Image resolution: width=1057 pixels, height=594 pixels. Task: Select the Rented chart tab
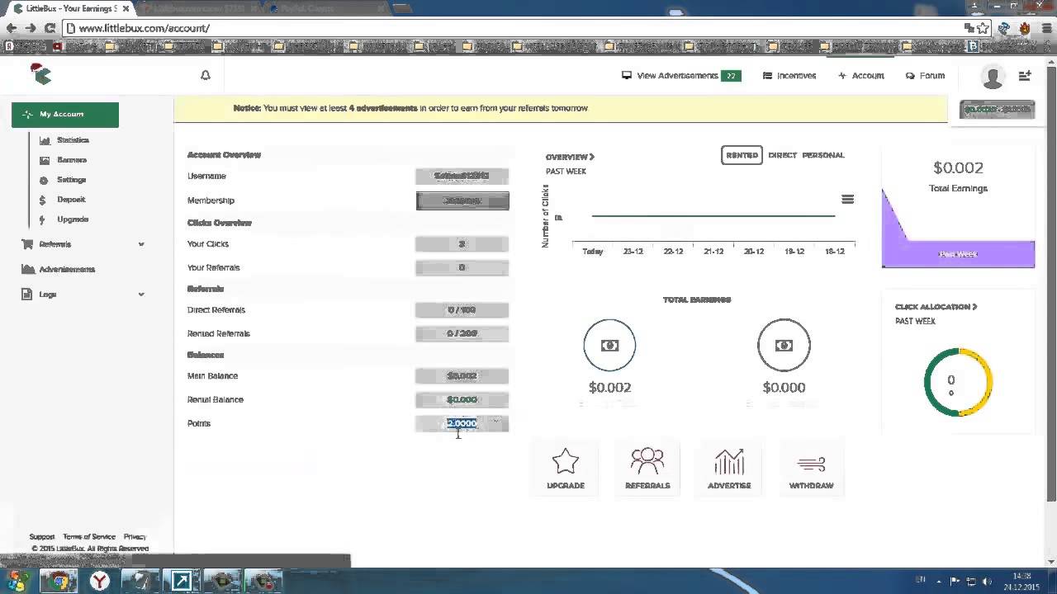[742, 155]
